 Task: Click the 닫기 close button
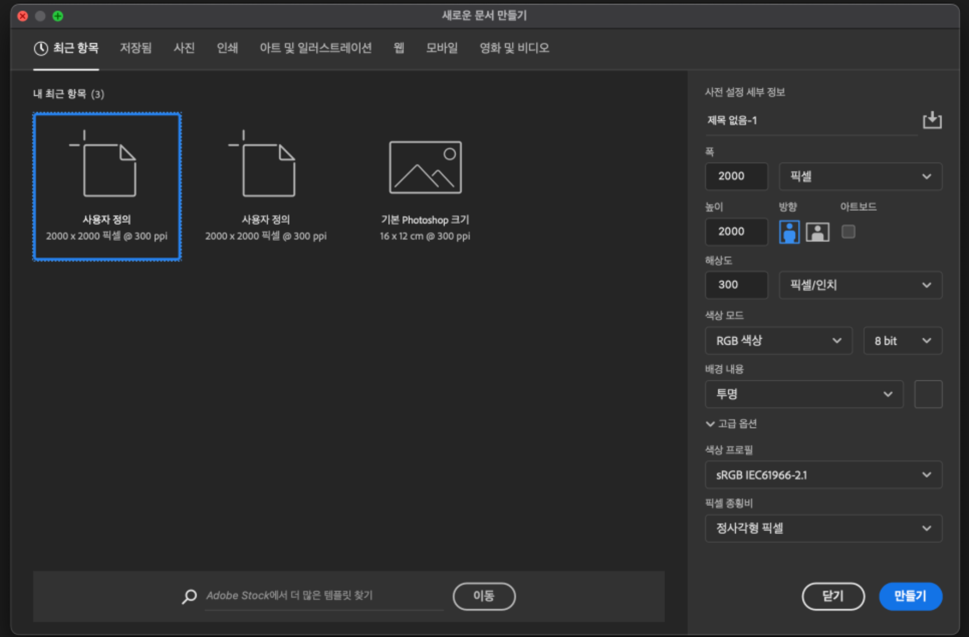pos(833,596)
